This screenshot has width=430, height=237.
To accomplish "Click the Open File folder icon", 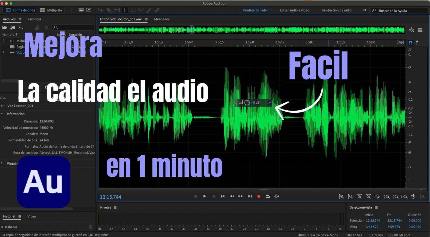I will click(5, 27).
